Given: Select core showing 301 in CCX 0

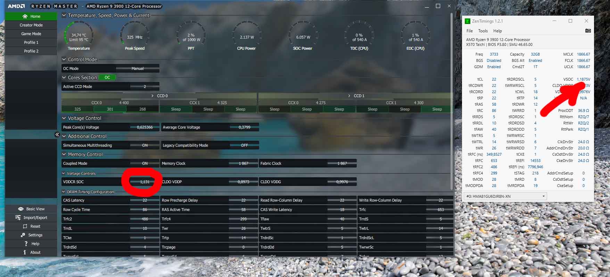Looking at the screenshot, I should tap(110, 109).
